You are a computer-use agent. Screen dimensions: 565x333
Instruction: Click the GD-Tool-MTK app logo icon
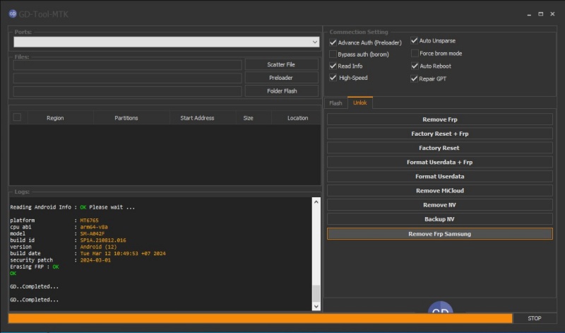pos(13,13)
